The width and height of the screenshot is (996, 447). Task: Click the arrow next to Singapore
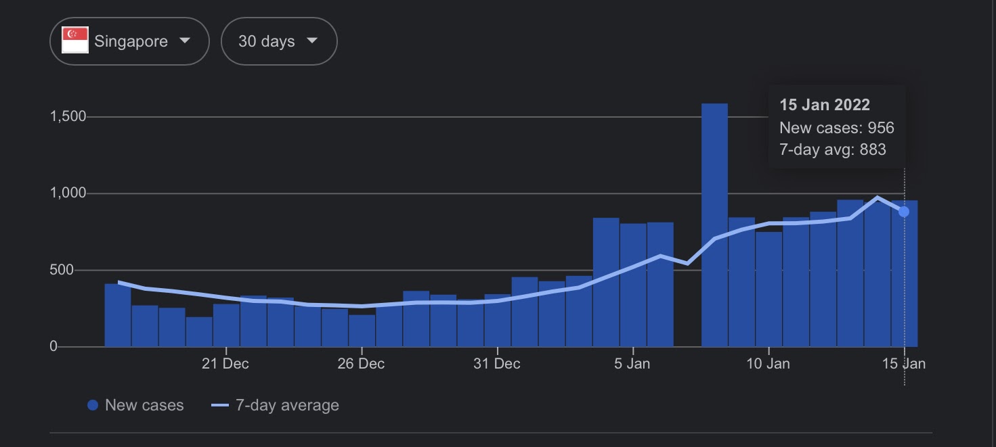pyautogui.click(x=184, y=41)
